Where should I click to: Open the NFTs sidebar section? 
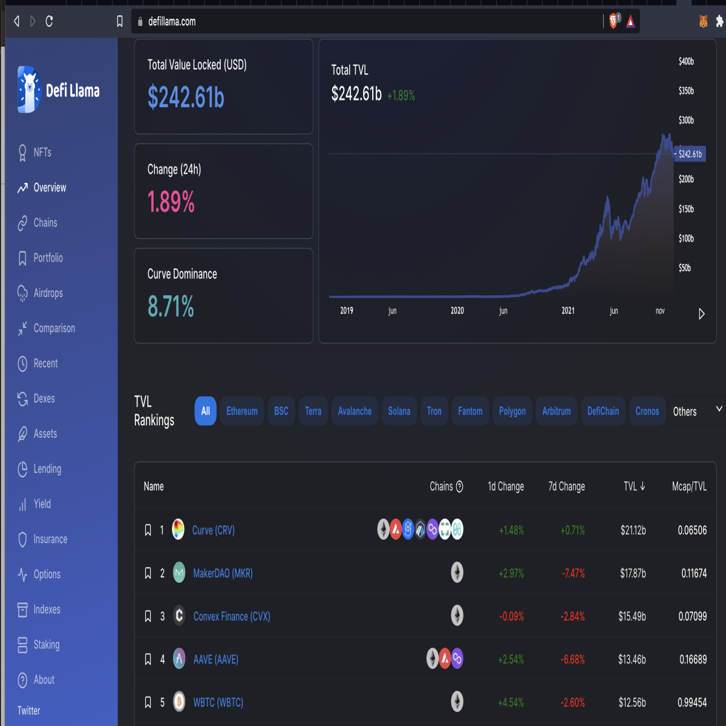click(x=34, y=152)
